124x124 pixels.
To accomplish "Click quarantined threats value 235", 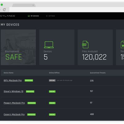I will (92, 81).
